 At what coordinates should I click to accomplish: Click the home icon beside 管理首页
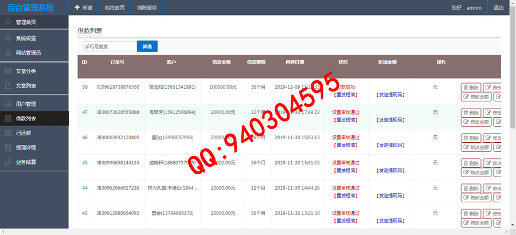[x=7, y=22]
